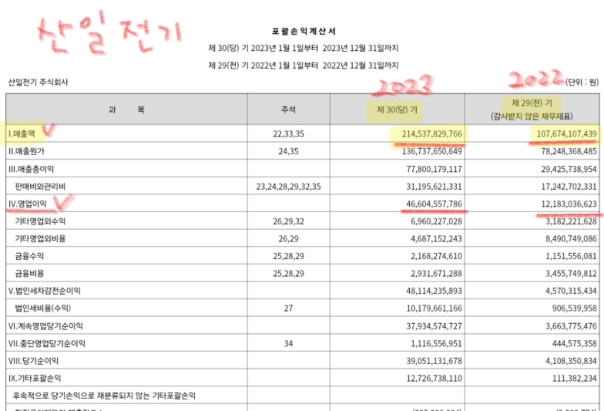Select the I.매출액 row label
Viewport: 604px width, 411px height.
point(21,134)
